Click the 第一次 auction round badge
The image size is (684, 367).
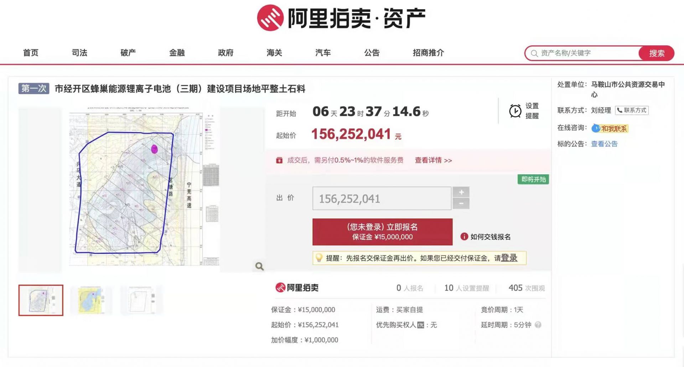[x=34, y=88]
